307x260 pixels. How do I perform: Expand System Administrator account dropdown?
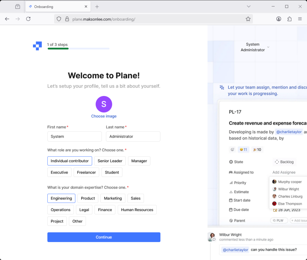coord(255,47)
